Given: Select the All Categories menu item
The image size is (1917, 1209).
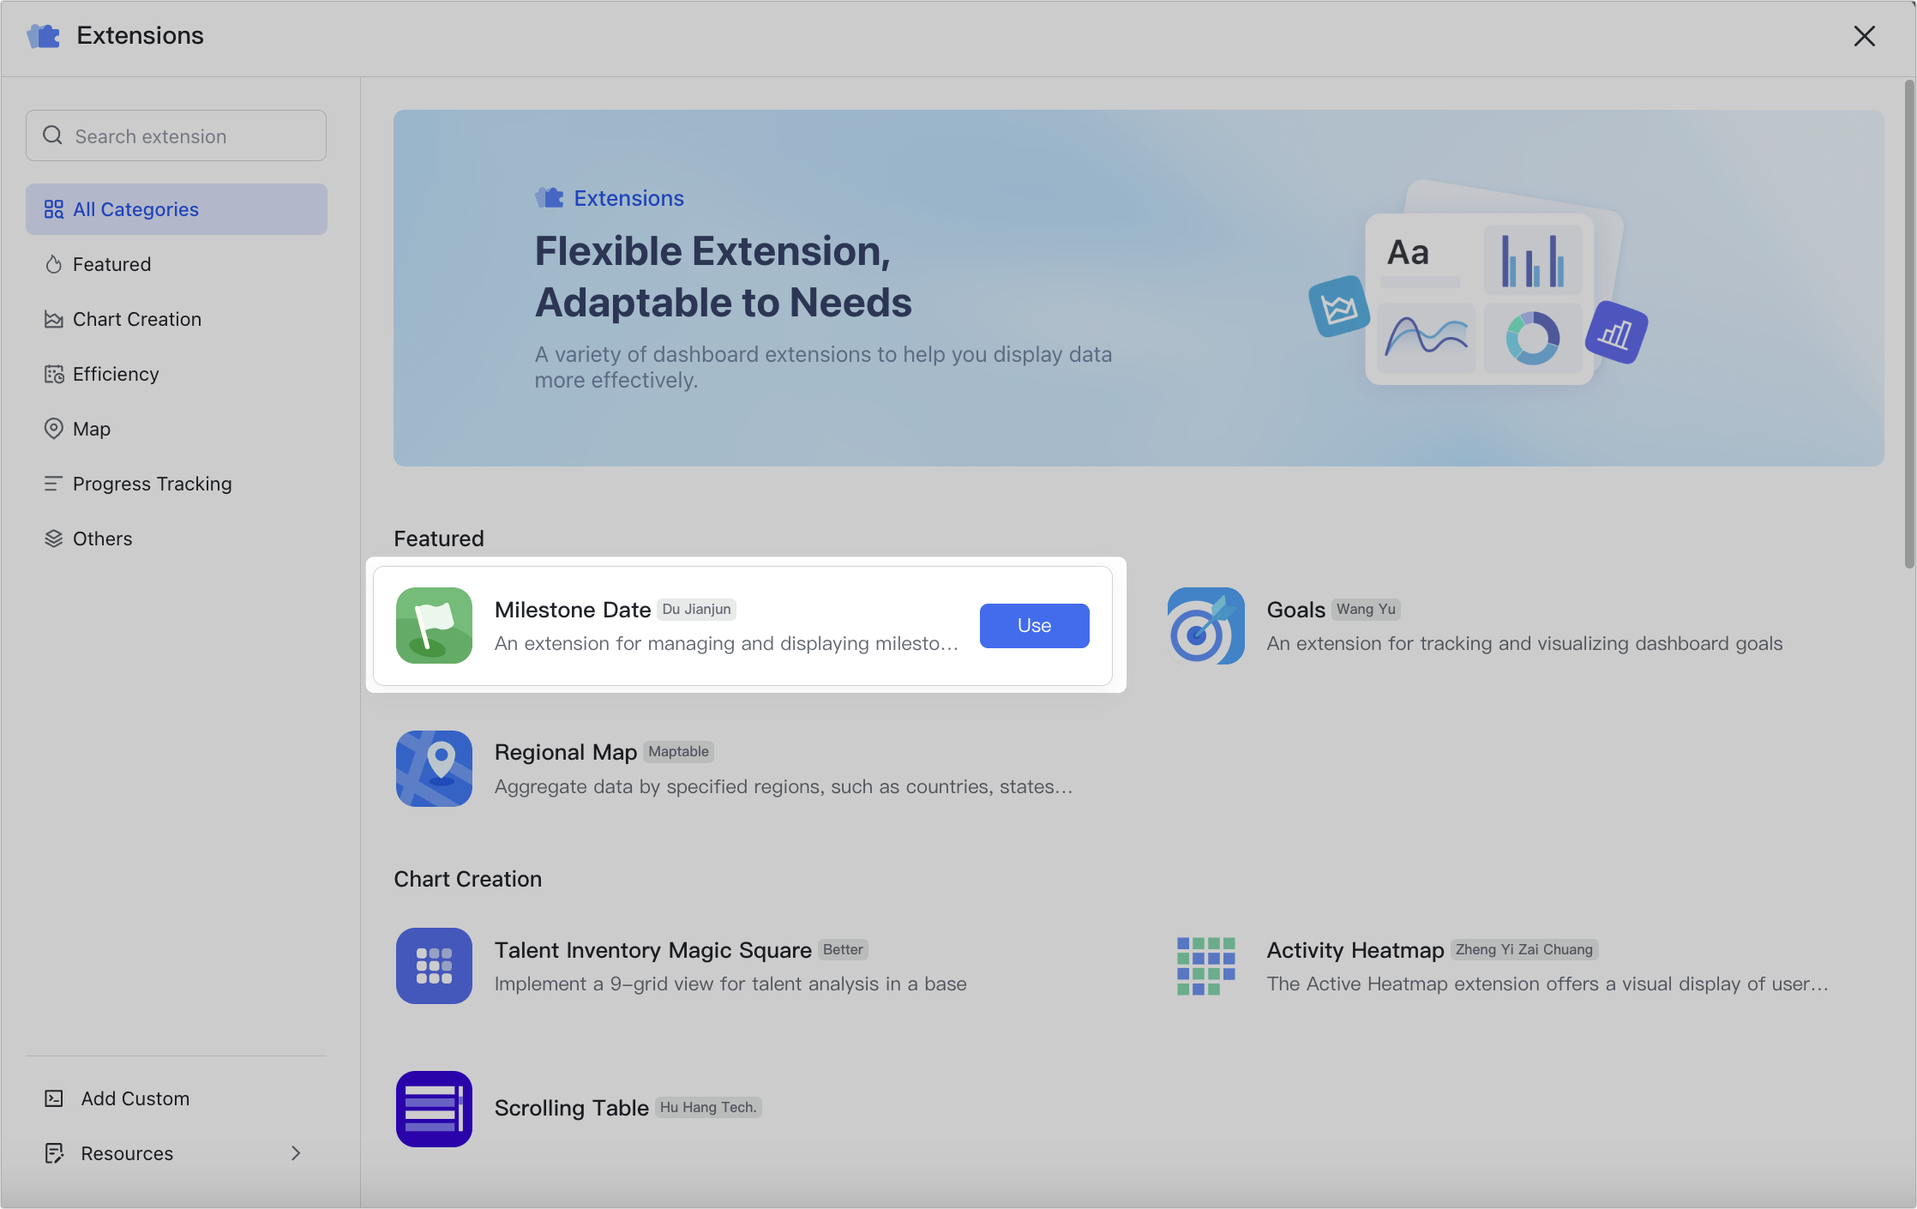Looking at the screenshot, I should [177, 209].
